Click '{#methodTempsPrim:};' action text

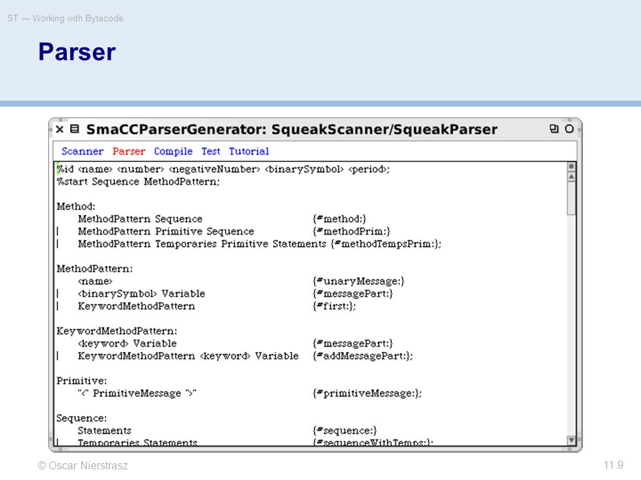click(387, 244)
